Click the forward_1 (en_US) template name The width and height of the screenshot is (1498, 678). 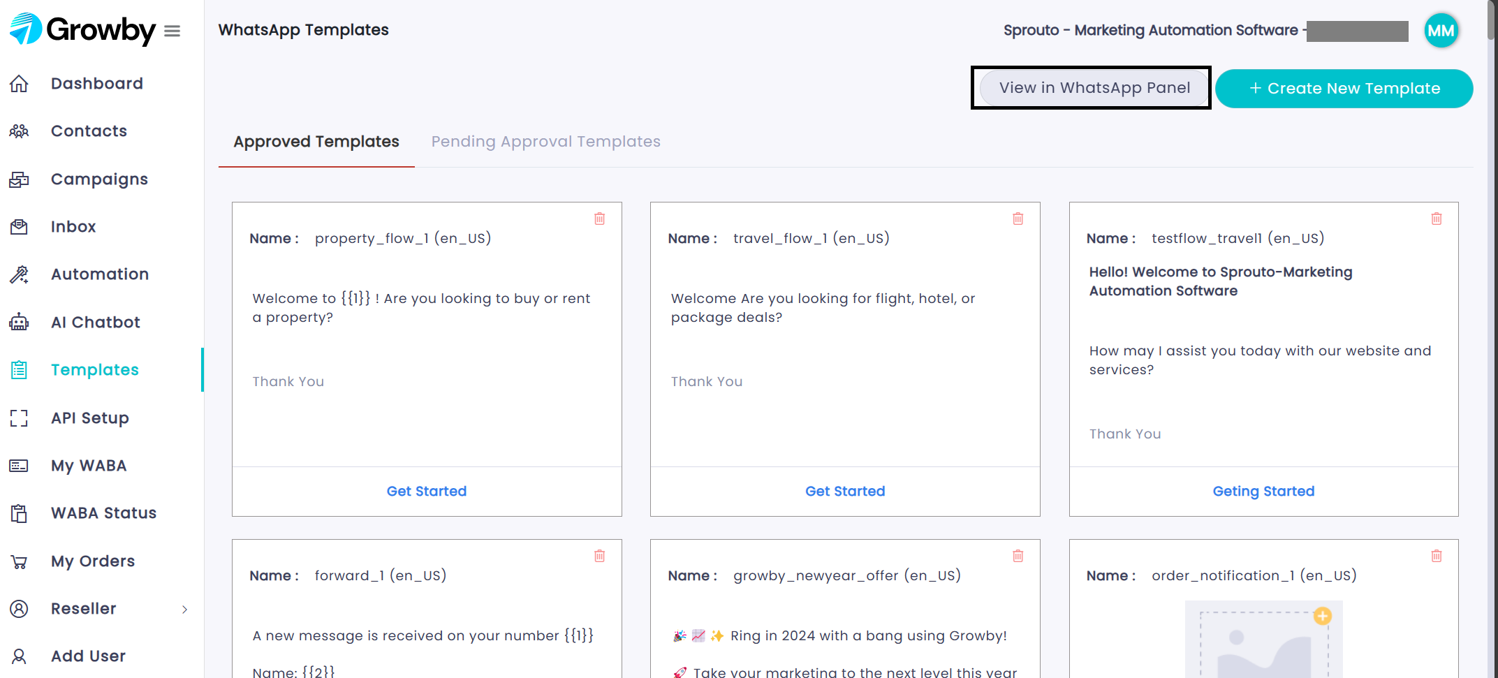[381, 576]
